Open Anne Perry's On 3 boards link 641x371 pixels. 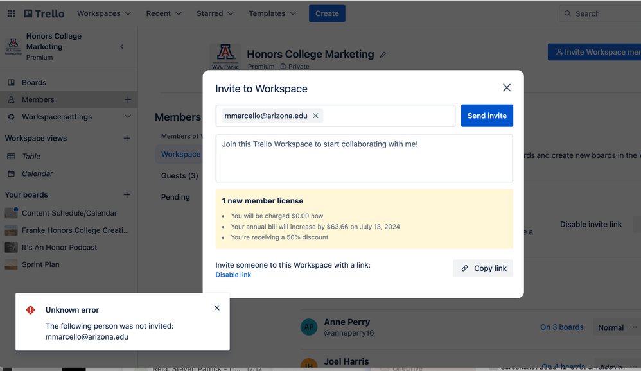[x=562, y=327]
